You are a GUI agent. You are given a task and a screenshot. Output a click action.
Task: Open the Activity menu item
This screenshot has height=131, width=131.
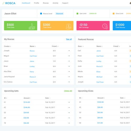(x=55, y=3)
